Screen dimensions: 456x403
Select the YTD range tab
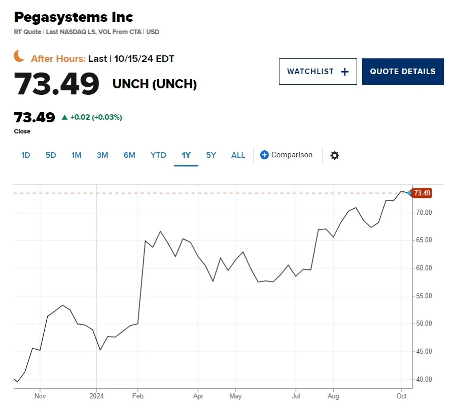pos(158,155)
